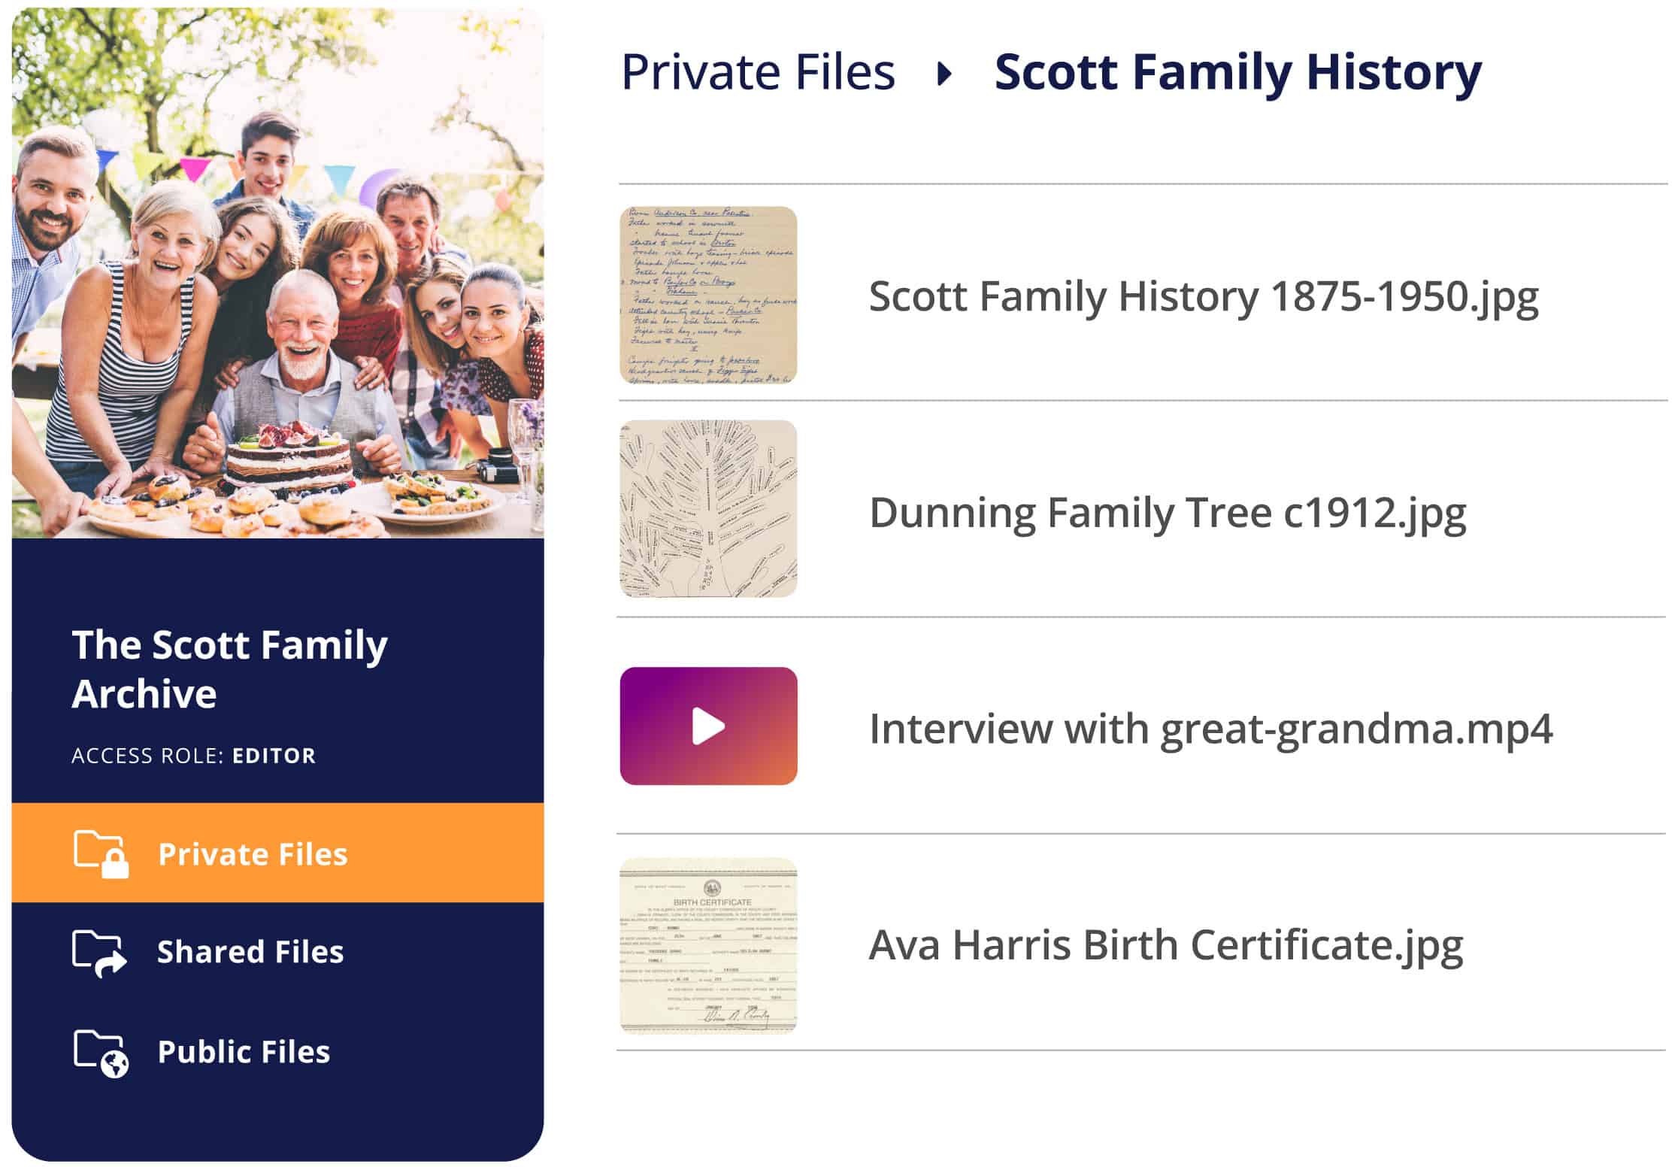This screenshot has width=1678, height=1167.
Task: Click the breadcrumb arrow after Private Files
Action: pos(945,73)
